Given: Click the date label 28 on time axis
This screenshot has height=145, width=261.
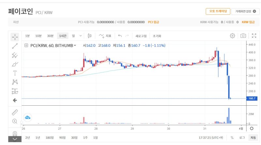Looking at the screenshot, I should tap(96, 128).
